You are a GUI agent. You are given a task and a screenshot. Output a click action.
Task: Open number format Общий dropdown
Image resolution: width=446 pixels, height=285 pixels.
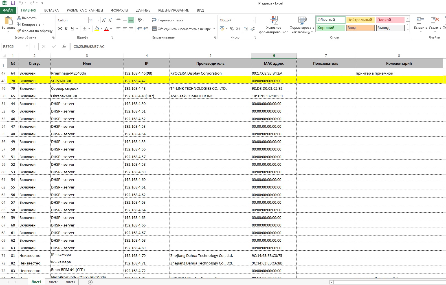point(254,20)
